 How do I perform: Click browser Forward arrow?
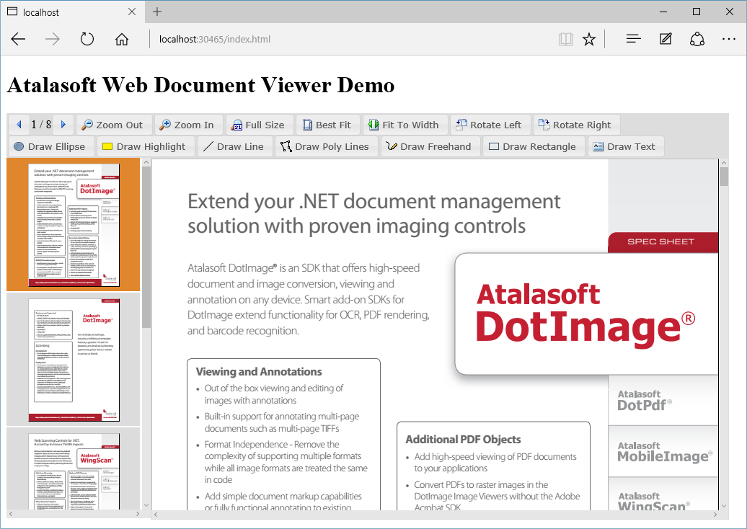[x=53, y=39]
